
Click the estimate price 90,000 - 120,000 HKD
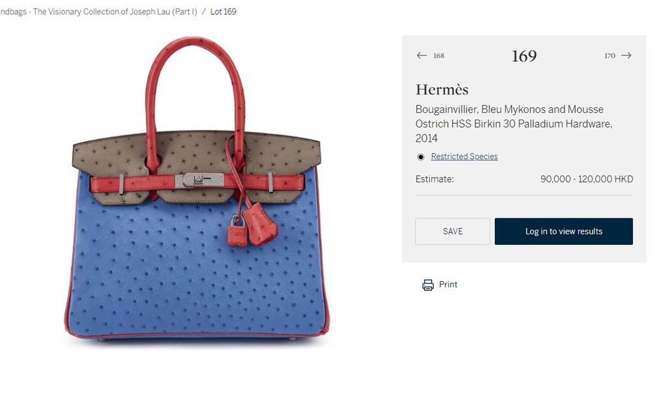click(x=587, y=179)
